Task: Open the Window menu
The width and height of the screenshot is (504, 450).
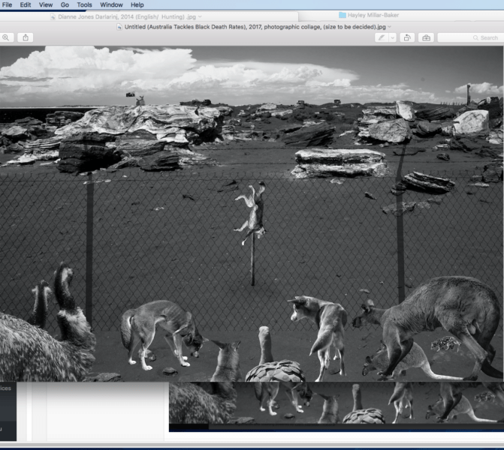Action: [x=111, y=4]
